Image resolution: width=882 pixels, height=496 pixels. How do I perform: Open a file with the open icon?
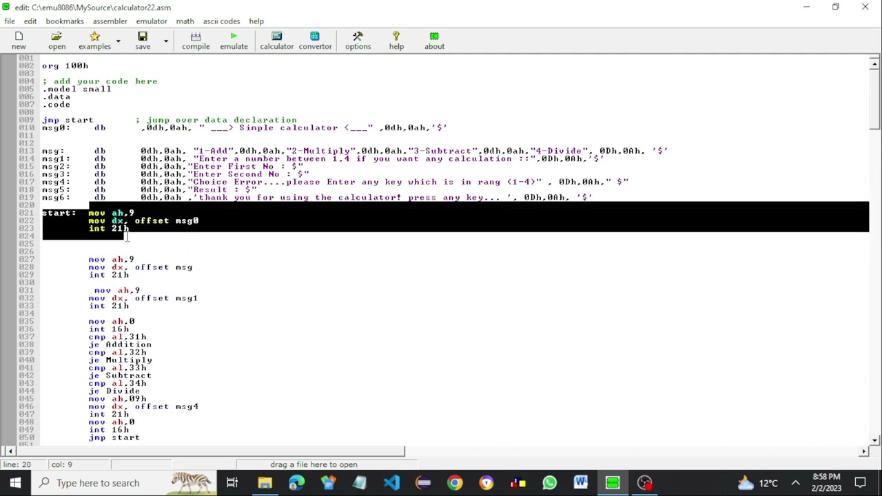tap(57, 40)
